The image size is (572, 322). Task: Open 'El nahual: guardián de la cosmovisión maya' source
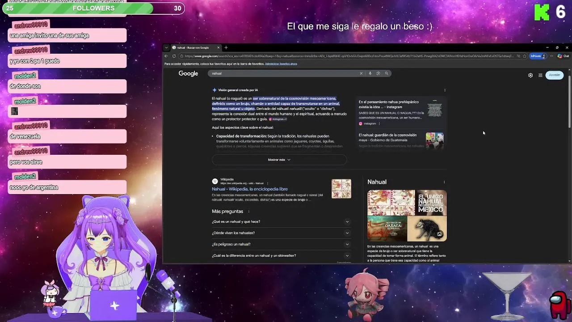click(x=387, y=138)
